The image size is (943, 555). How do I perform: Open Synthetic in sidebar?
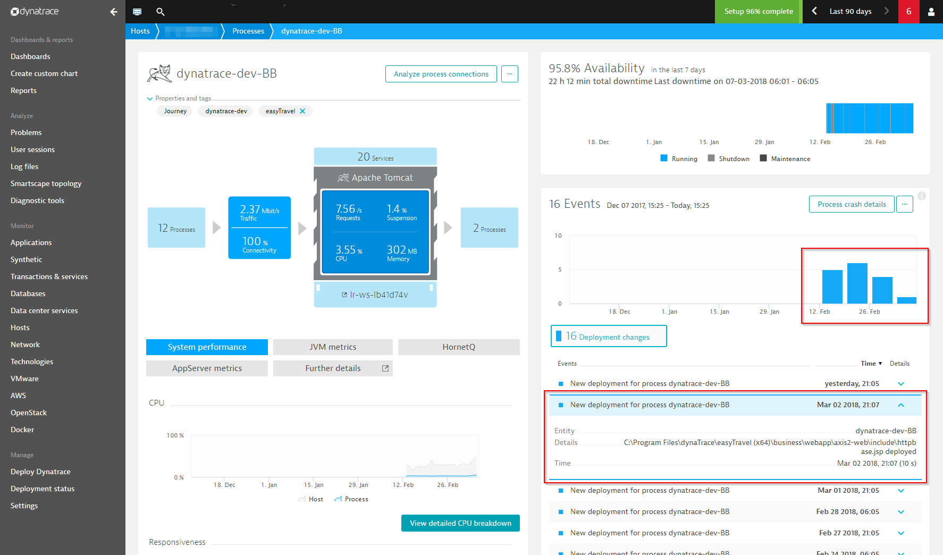point(26,259)
